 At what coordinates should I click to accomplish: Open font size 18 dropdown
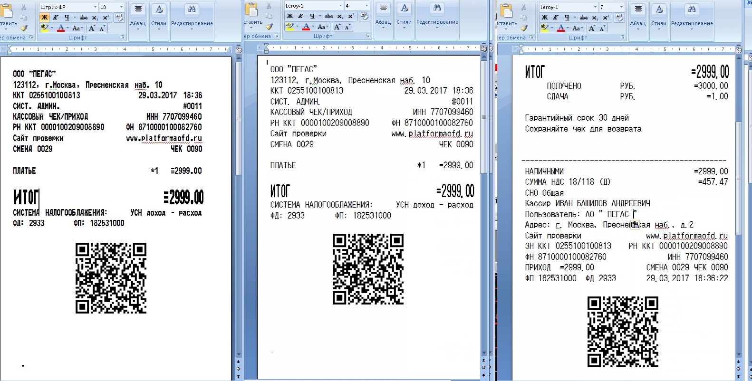[x=122, y=7]
